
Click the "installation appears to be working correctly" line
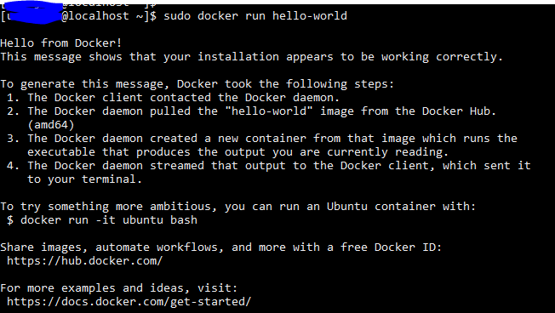(252, 57)
